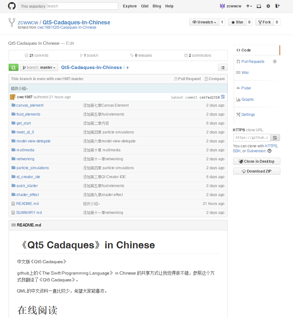Viewport: 293px width, 318px height.
Task: Open GitHub home via Octocat logo
Action: click(12, 6)
